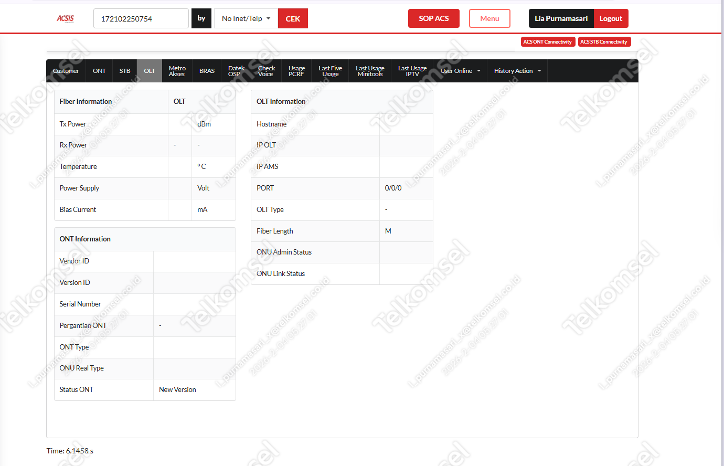The height and width of the screenshot is (466, 724).
Task: Focus the customer number search field
Action: pyautogui.click(x=141, y=18)
